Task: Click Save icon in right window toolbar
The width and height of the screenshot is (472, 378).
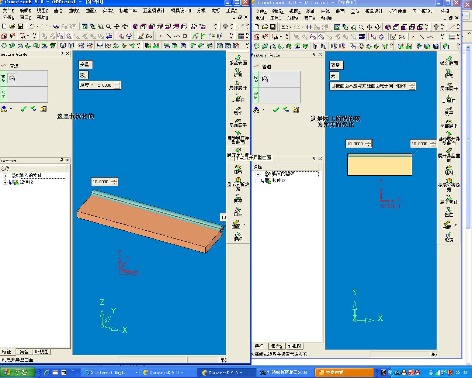Action: click(273, 27)
